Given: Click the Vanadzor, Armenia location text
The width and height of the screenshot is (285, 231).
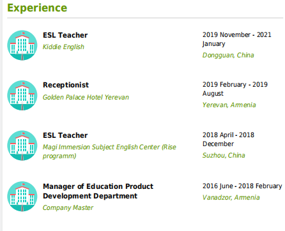Looking at the screenshot, I should coord(231,197).
